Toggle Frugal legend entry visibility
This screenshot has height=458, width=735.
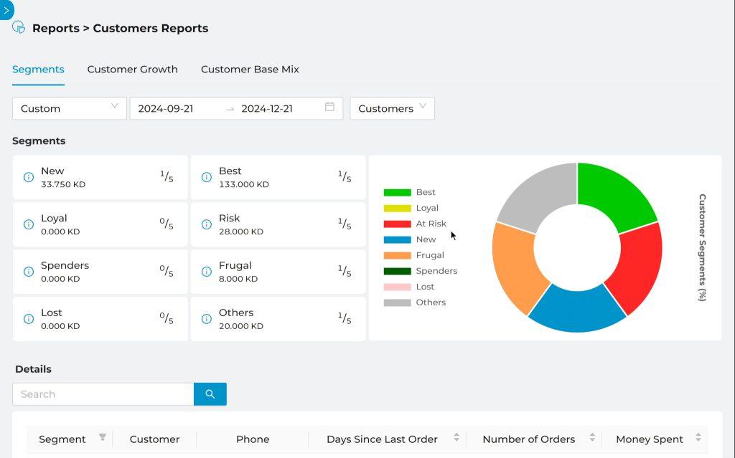pos(429,255)
